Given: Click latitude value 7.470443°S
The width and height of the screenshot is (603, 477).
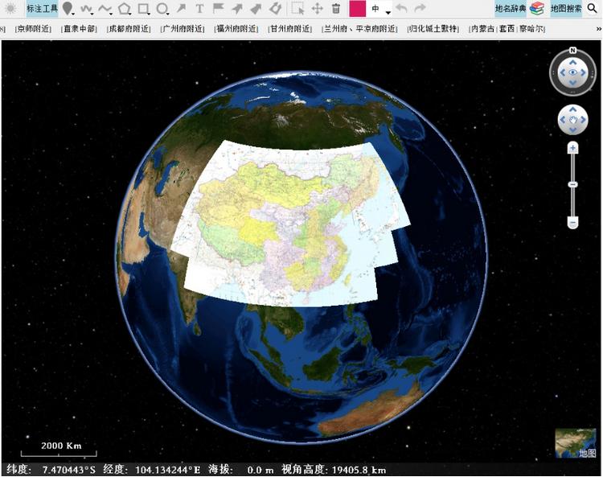Looking at the screenshot, I should pos(69,470).
